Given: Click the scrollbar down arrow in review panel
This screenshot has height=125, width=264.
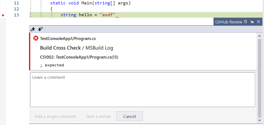Looking at the screenshot, I should point(260,120).
